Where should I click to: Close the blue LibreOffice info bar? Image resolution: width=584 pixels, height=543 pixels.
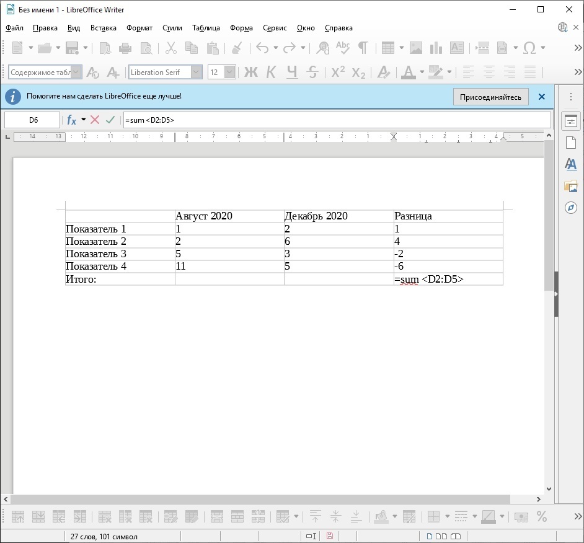(542, 97)
